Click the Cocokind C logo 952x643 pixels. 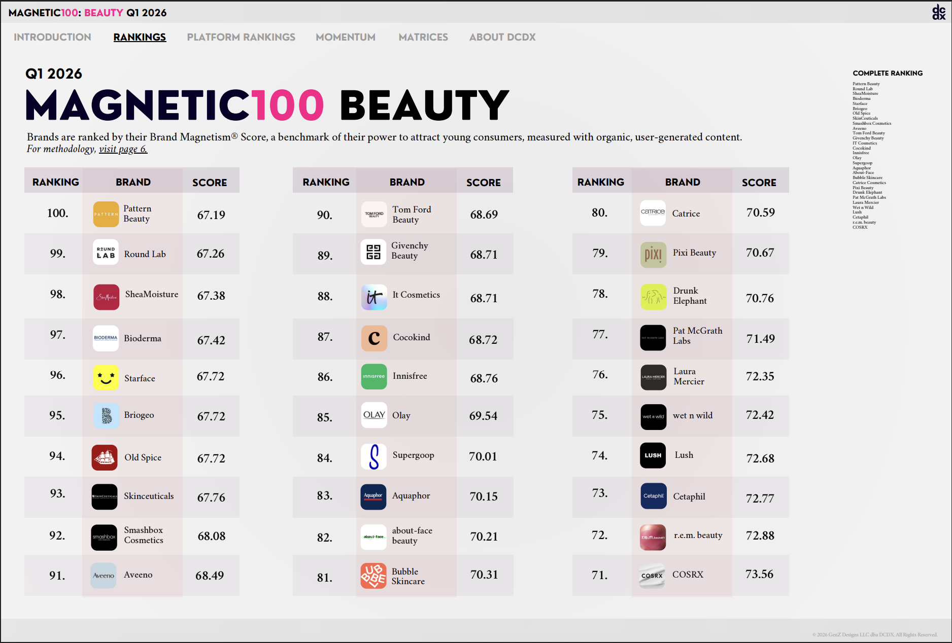(x=374, y=338)
